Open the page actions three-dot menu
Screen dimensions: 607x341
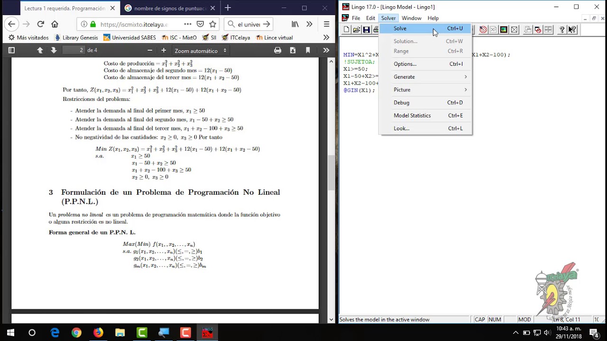click(188, 24)
